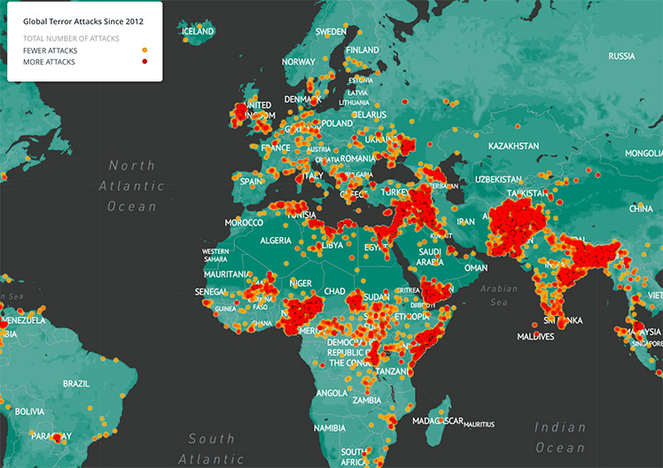This screenshot has width=663, height=468.
Task: Click the Kazakhstan country label
Action: pos(514,146)
